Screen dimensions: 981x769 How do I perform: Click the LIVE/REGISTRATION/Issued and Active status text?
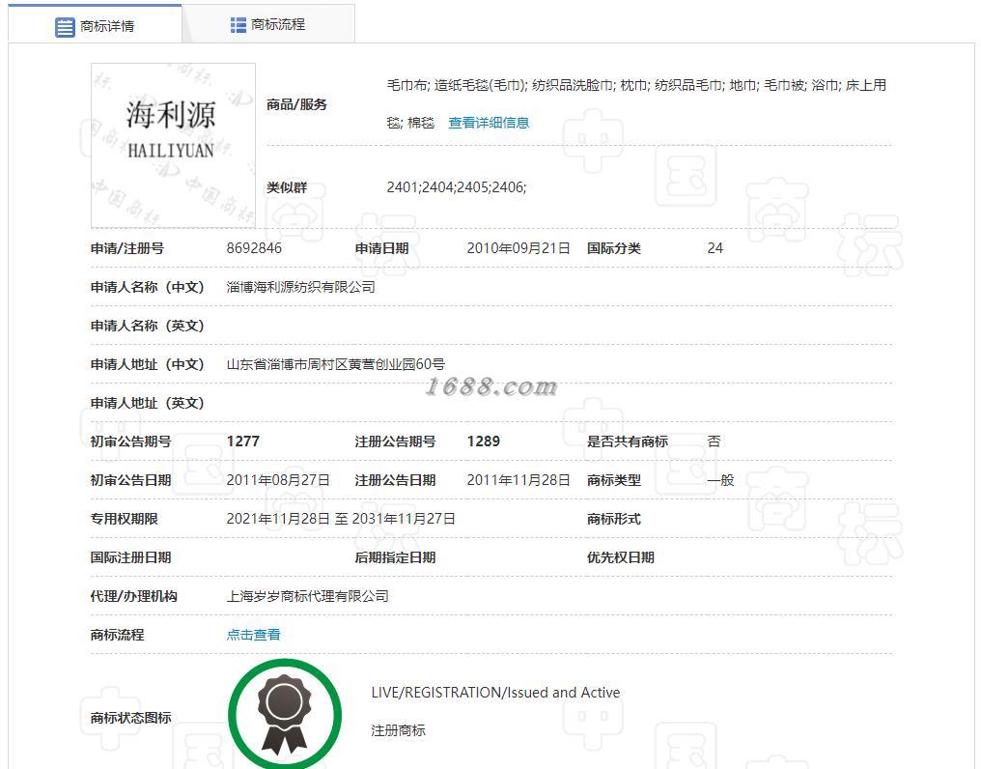point(495,693)
